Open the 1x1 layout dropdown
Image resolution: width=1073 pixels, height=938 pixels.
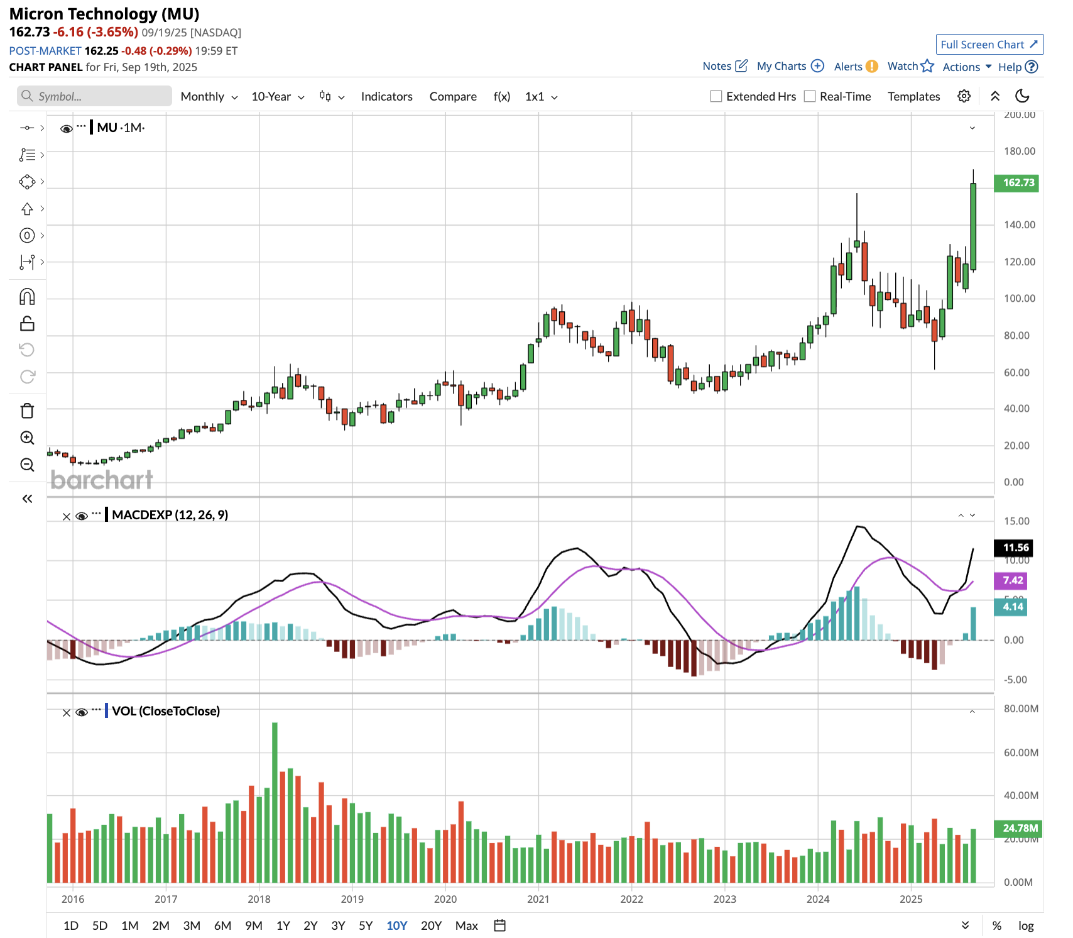tap(542, 96)
